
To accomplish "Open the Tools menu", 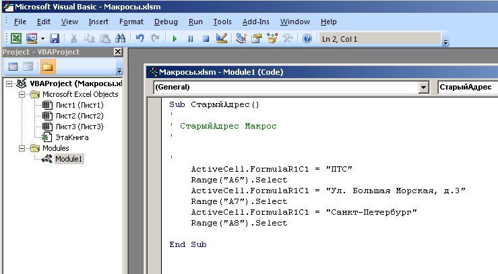I will click(222, 22).
